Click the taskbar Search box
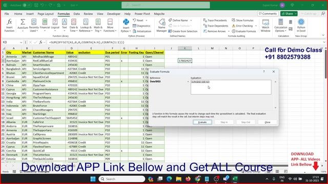Viewport: 328px width, 184px height. pos(122,179)
